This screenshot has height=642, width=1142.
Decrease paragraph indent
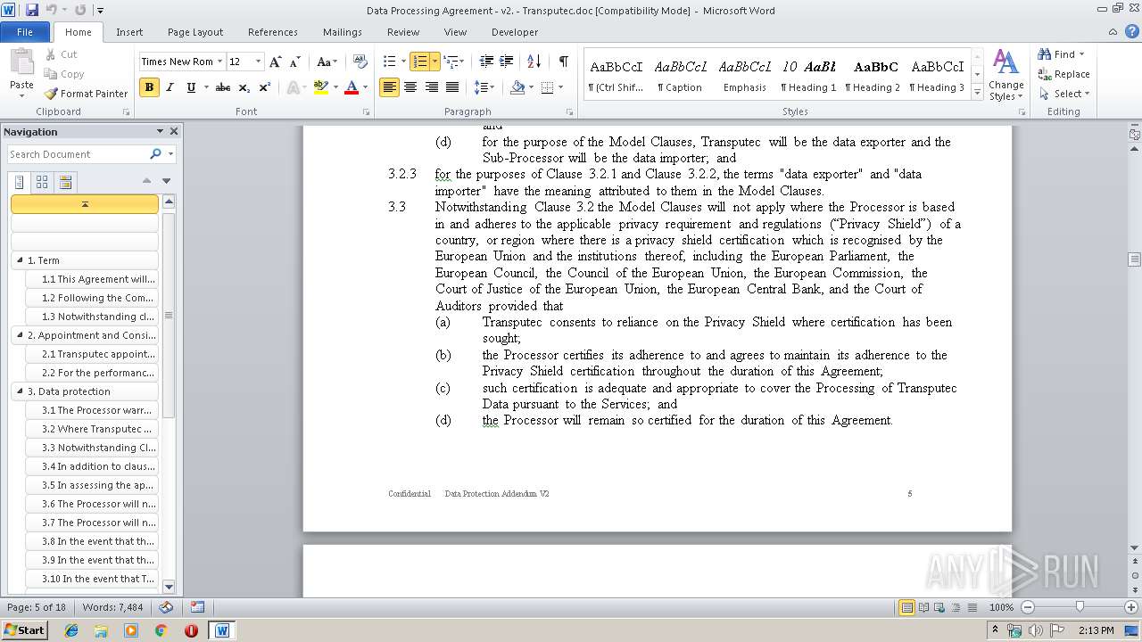[x=486, y=62]
